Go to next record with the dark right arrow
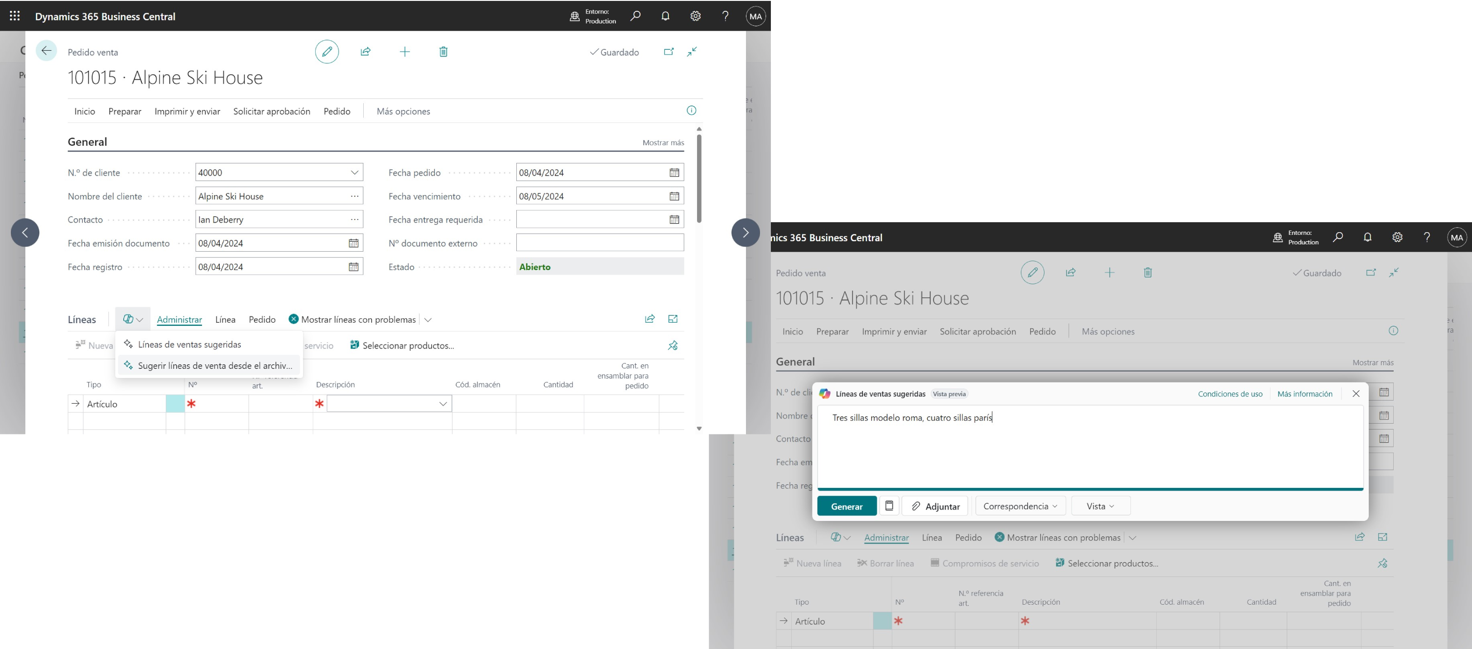1472x649 pixels. [745, 232]
